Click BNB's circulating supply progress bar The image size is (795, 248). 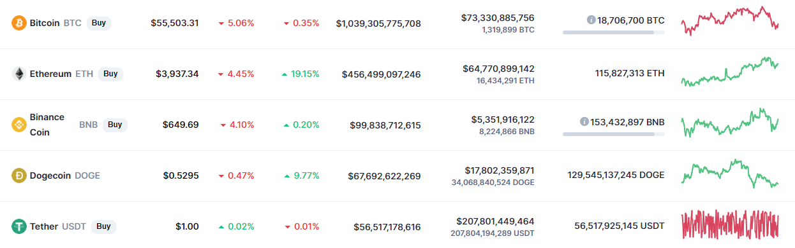614,134
